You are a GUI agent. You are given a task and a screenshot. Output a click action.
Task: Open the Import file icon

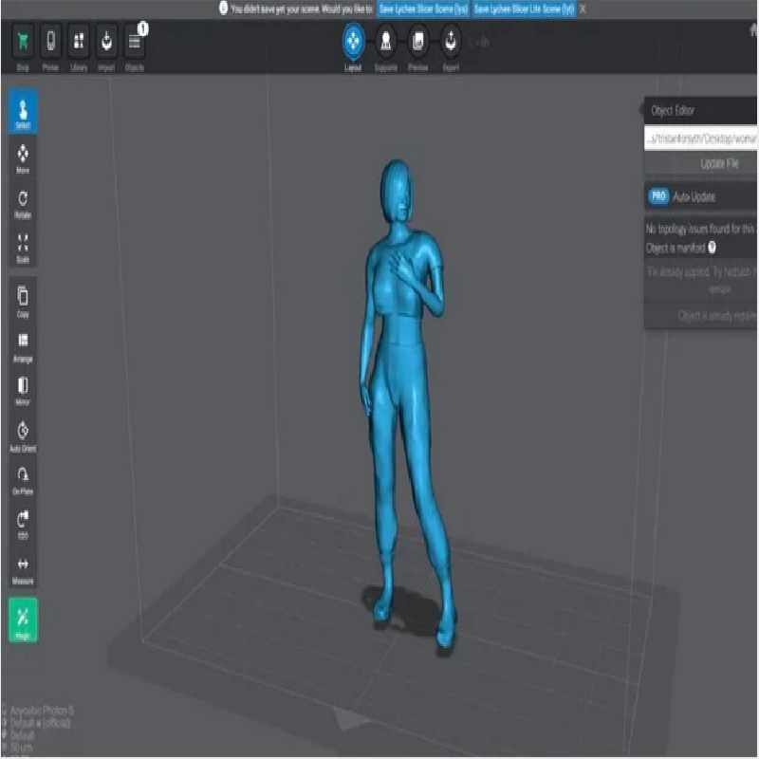(106, 45)
